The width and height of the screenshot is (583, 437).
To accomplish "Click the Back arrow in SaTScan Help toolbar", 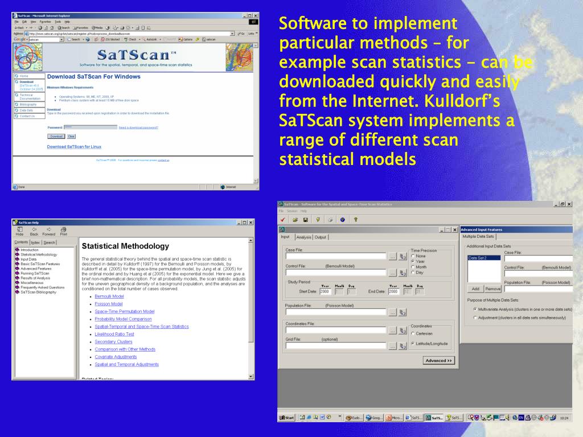I will click(x=34, y=231).
